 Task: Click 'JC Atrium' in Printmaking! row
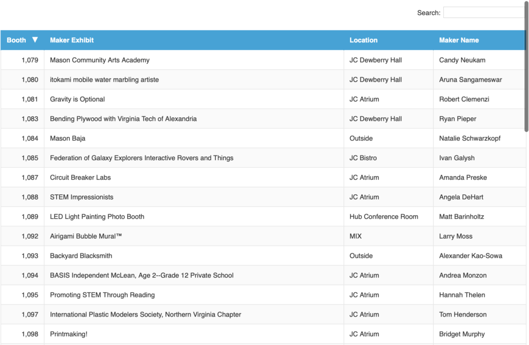pyautogui.click(x=364, y=334)
